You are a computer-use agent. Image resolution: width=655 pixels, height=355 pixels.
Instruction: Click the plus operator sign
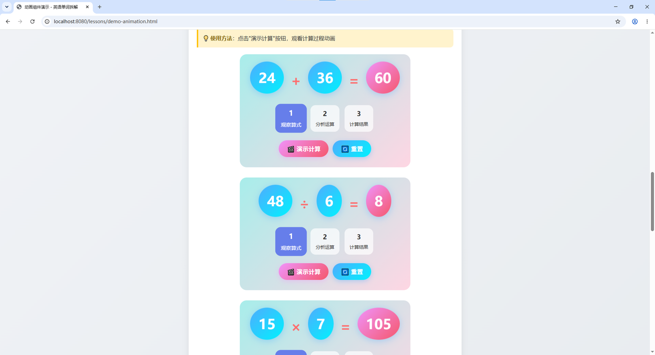(x=296, y=81)
